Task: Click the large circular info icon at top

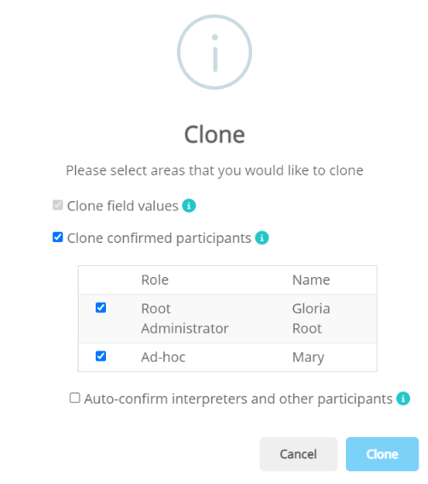Action: [214, 52]
